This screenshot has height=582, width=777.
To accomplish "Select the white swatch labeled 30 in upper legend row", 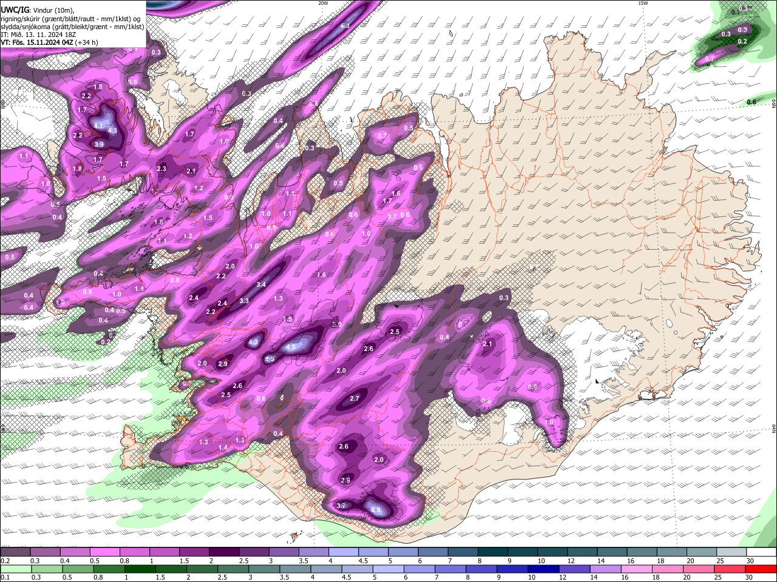I will tap(761, 552).
